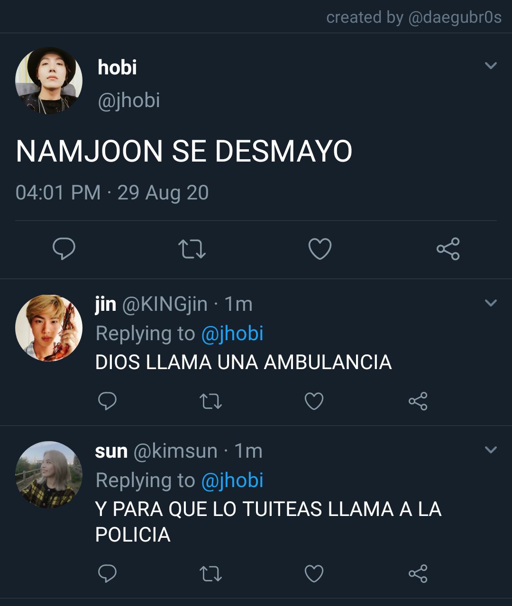View hobi's profile picture
This screenshot has height=606, width=512.
49,81
